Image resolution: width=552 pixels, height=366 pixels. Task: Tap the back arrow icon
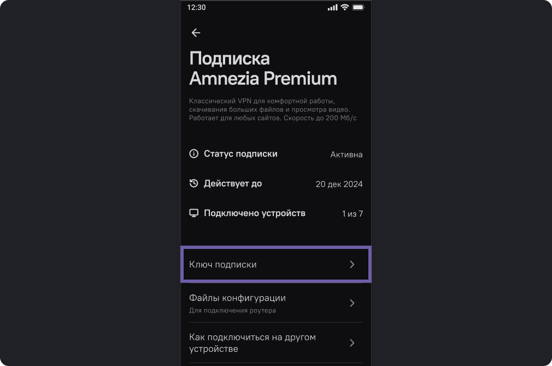point(196,33)
